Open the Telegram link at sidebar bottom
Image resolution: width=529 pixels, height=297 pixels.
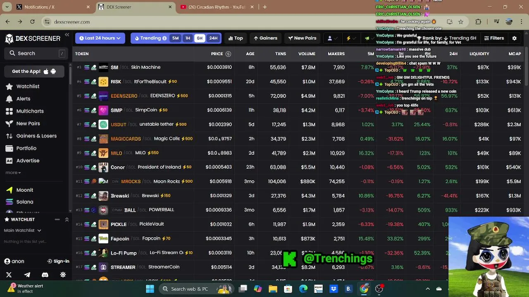pos(27,275)
